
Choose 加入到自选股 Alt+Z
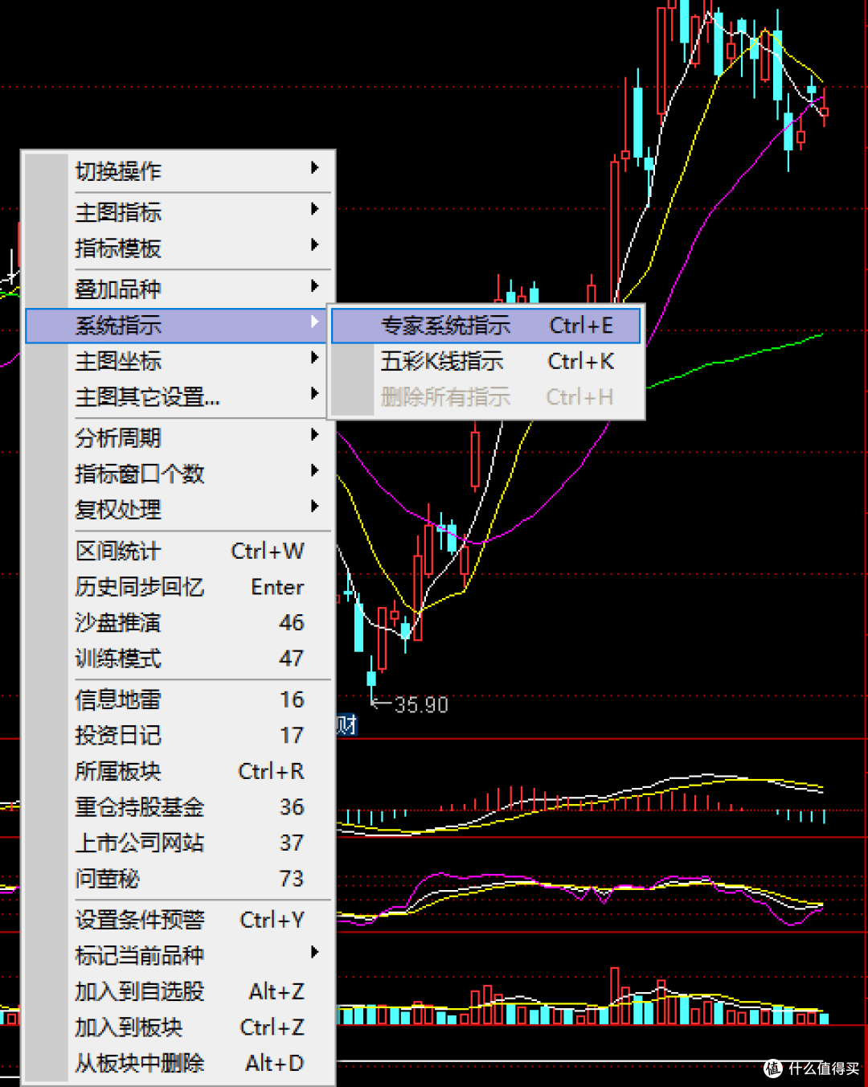pyautogui.click(x=179, y=991)
